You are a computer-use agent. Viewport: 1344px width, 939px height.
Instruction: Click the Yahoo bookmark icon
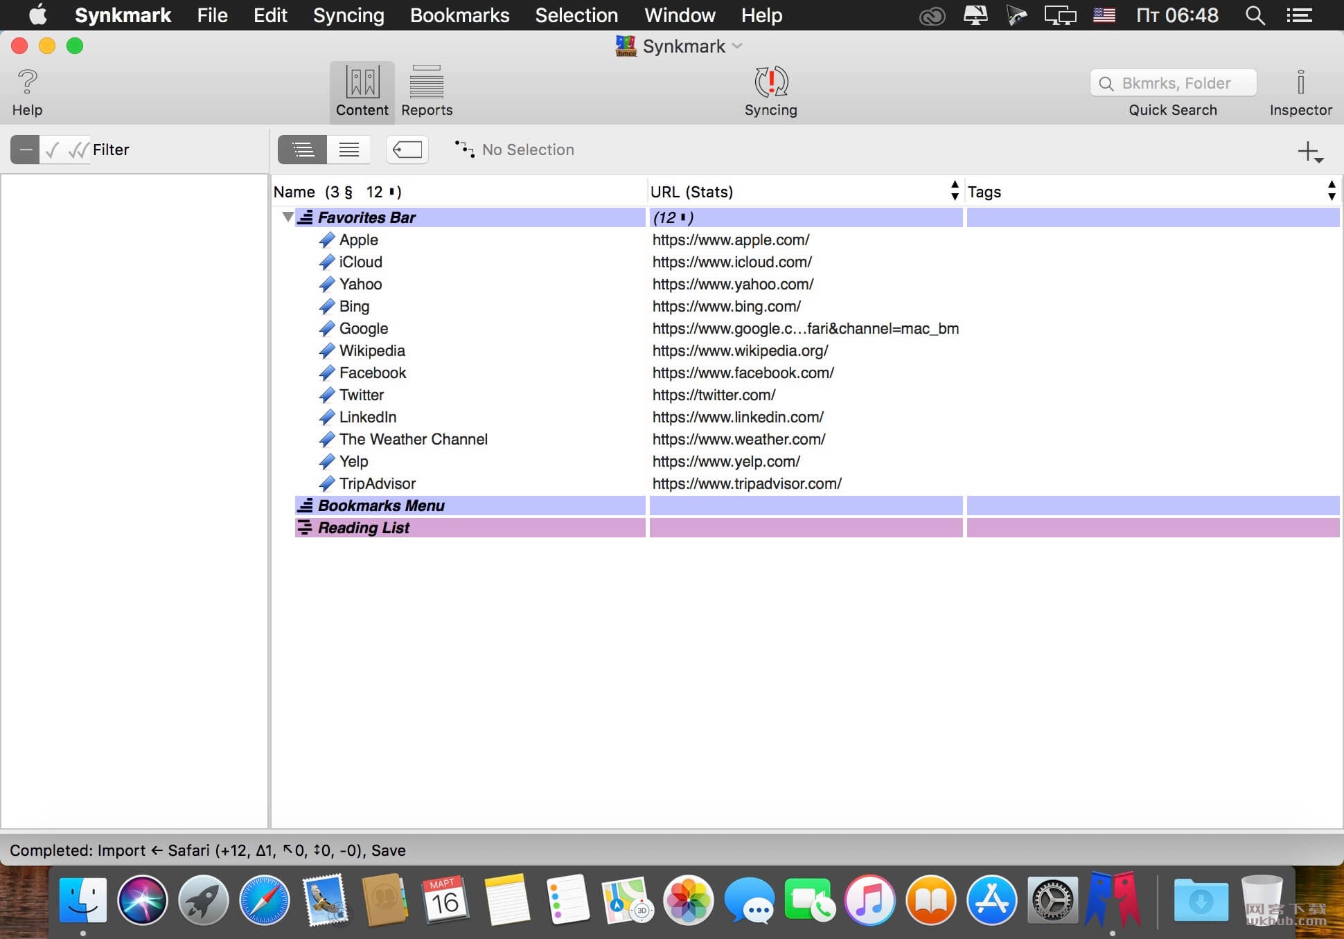327,284
